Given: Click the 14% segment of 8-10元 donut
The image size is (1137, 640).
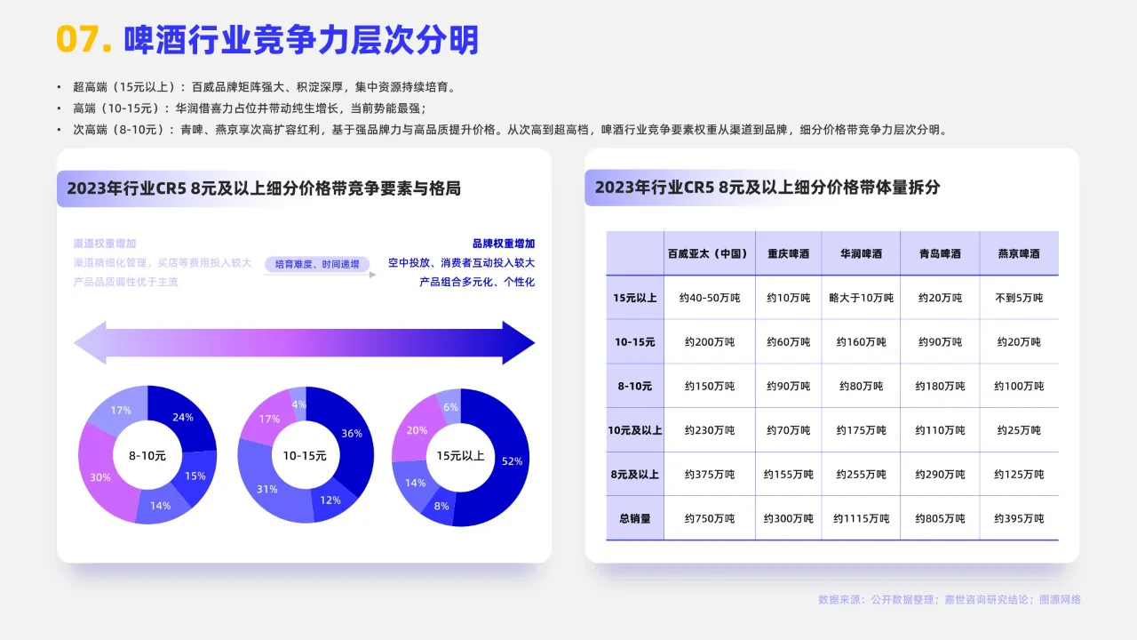Looking at the screenshot, I should click(x=160, y=506).
